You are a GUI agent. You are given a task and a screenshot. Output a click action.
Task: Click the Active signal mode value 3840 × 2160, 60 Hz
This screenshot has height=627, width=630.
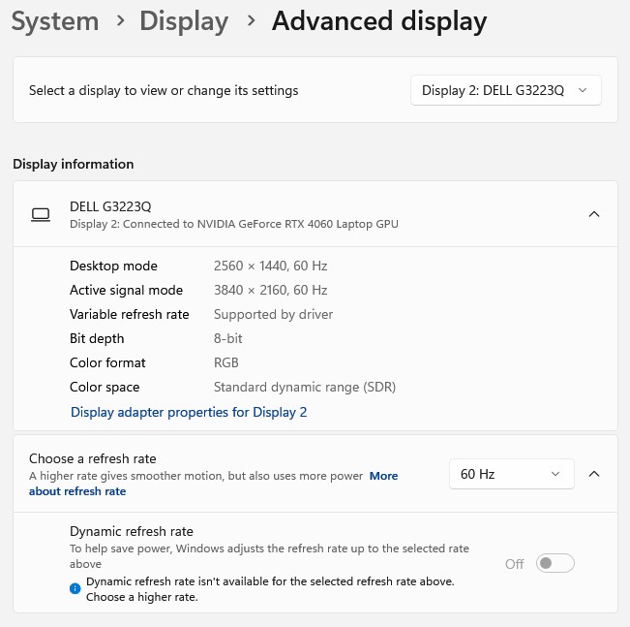click(270, 290)
